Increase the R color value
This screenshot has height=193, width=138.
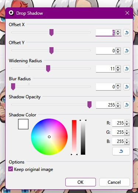(127, 122)
